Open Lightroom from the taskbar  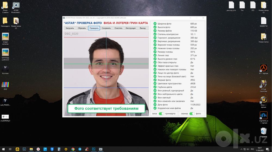click(x=24, y=149)
